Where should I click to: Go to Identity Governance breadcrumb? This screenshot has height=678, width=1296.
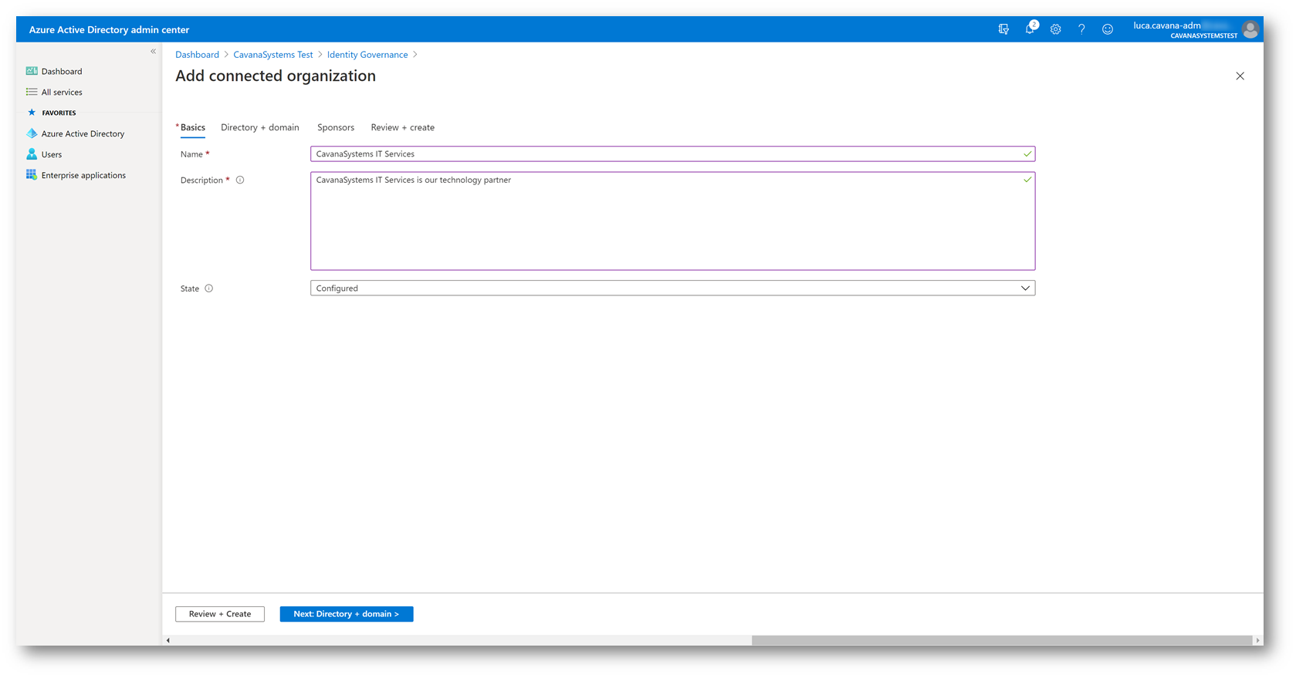(367, 55)
